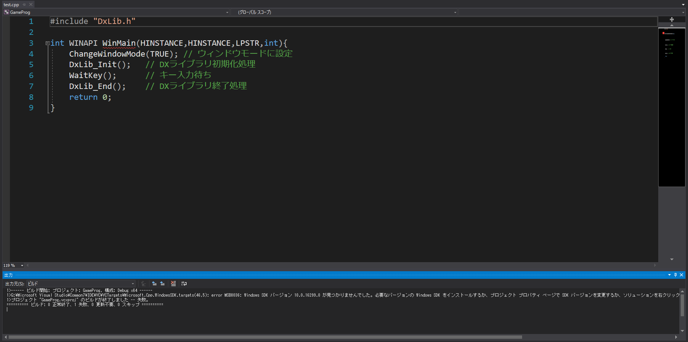688x342 pixels.
Task: Click the editor scrollbar down arrow
Action: click(672, 259)
